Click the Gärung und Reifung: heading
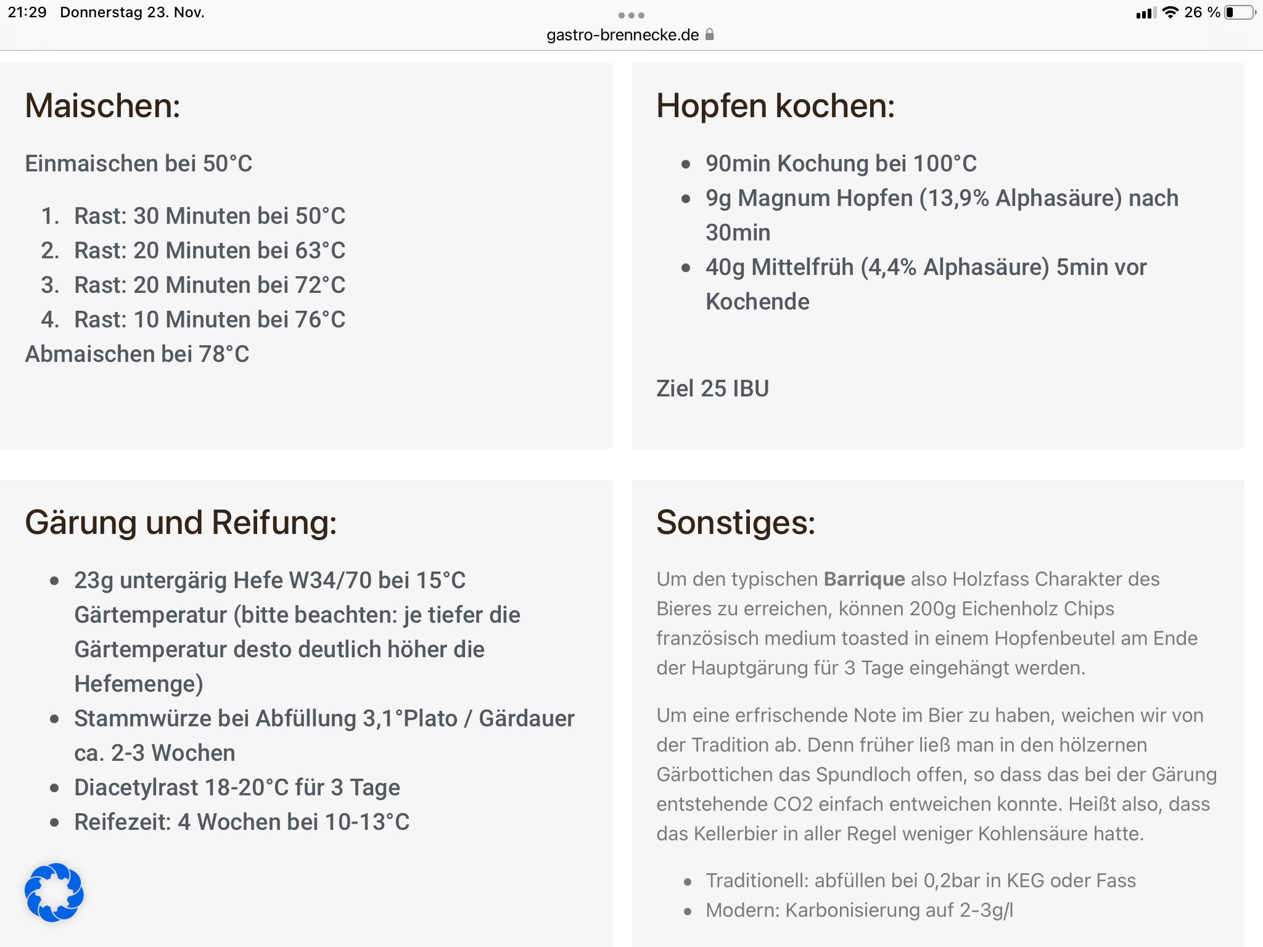This screenshot has height=947, width=1263. point(181,522)
